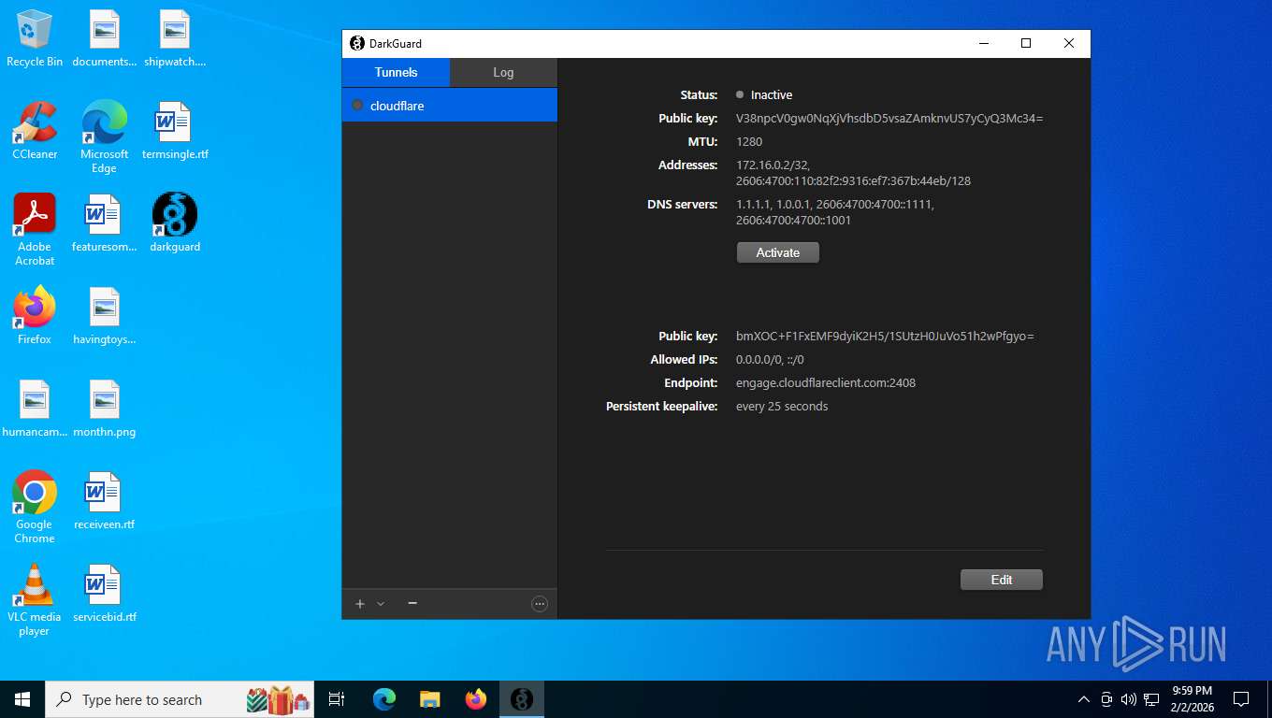Select endpoint engage.cloudflareclient.com:2408
The width and height of the screenshot is (1272, 718).
point(826,383)
